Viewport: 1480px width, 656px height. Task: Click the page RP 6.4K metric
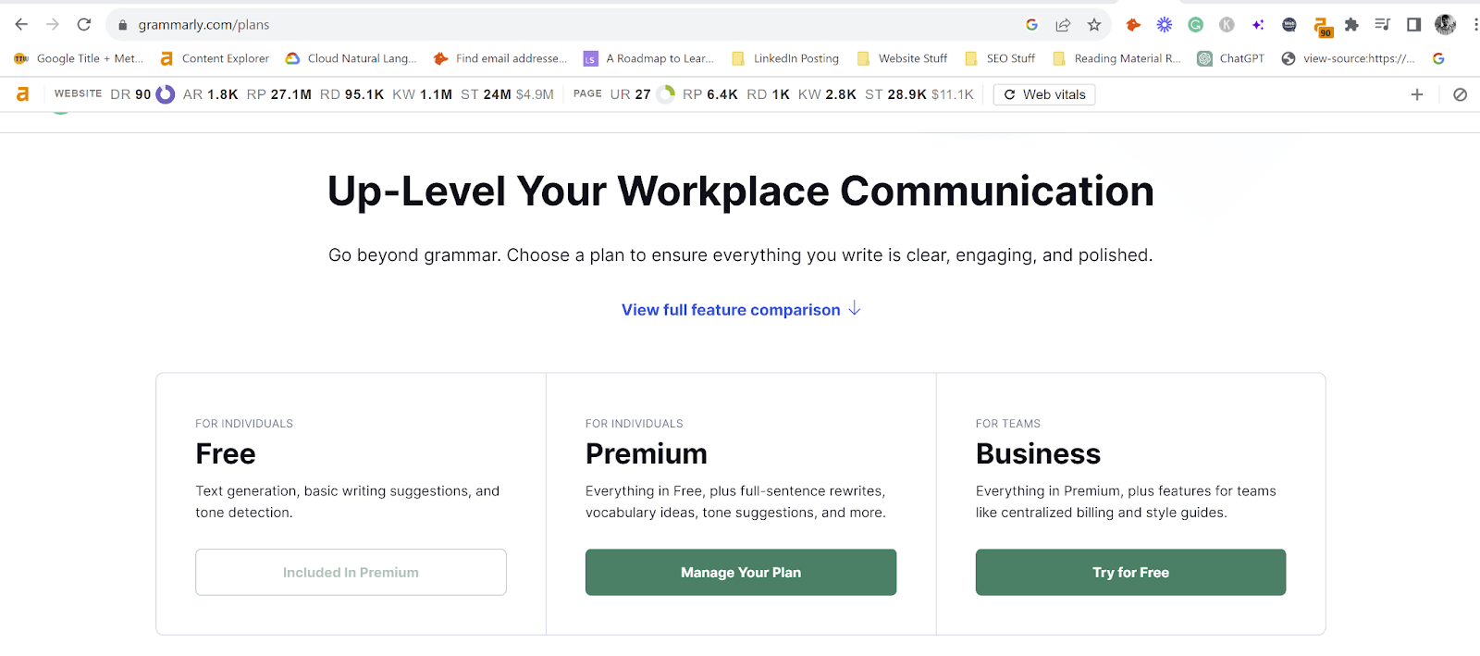click(x=710, y=94)
